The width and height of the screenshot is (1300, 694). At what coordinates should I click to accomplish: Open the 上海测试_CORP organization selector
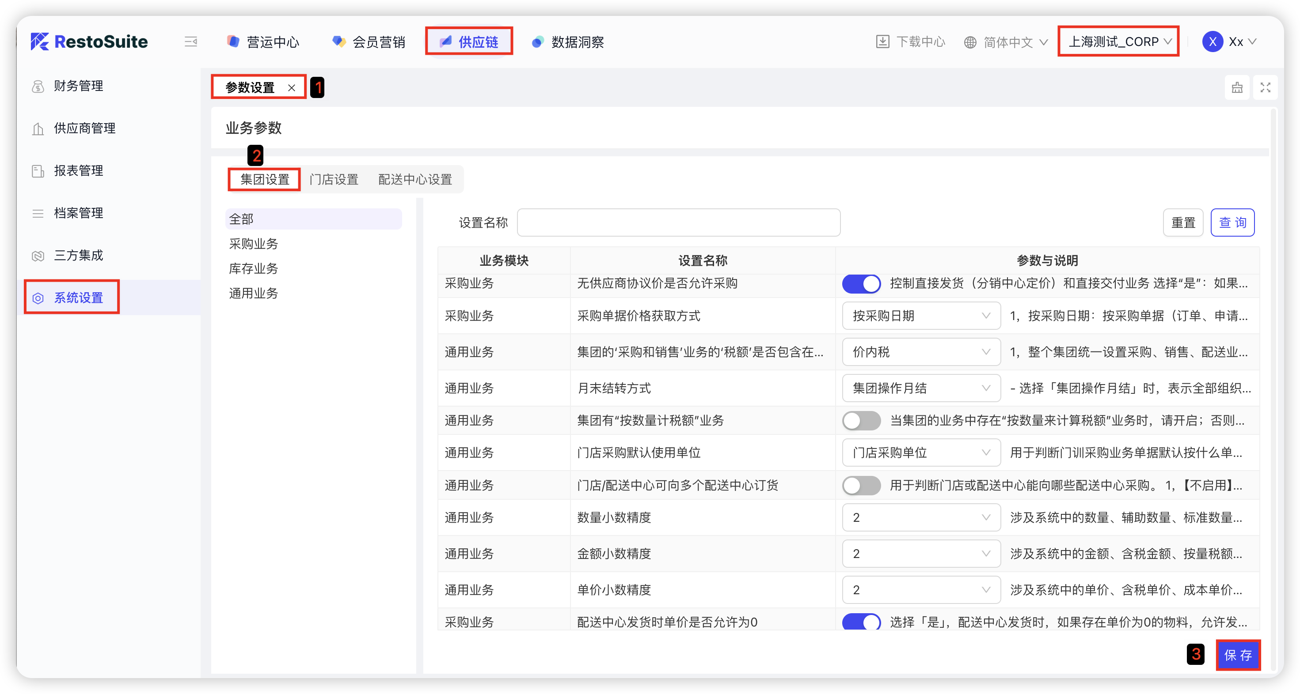click(1118, 42)
